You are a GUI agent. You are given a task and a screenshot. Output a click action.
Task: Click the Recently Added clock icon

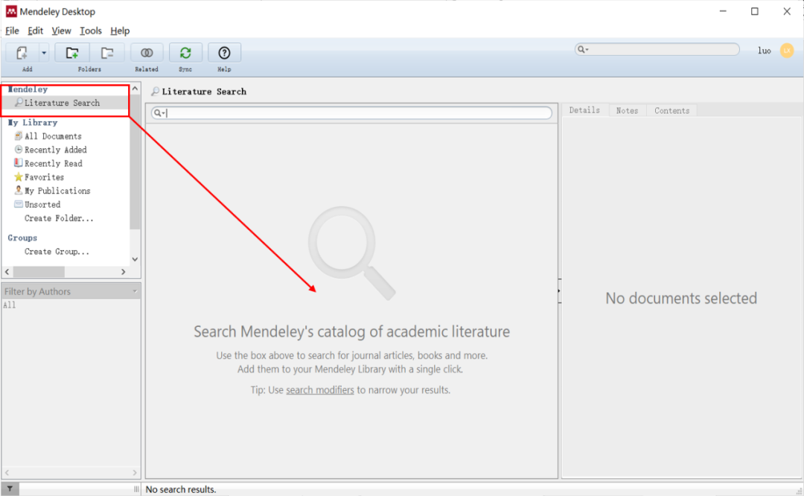[19, 149]
